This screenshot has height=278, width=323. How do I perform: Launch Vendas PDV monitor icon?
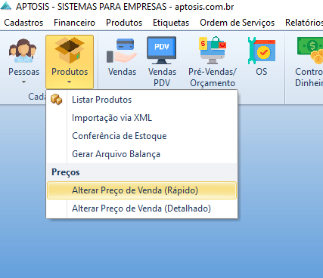click(x=162, y=51)
